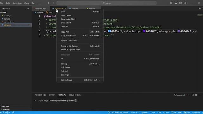Click the #0d6efd blue color swatch
Image resolution: width=203 pixels, height=114 pixels.
[109, 31]
